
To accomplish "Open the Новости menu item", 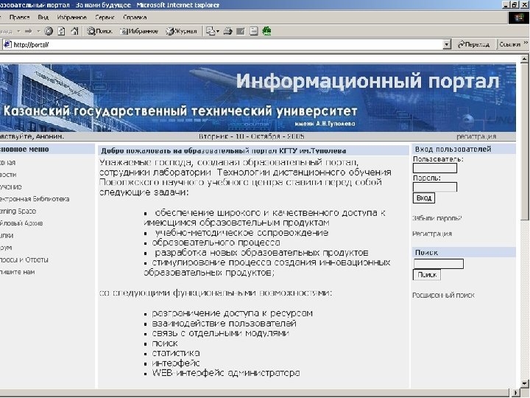I will pos(8,174).
